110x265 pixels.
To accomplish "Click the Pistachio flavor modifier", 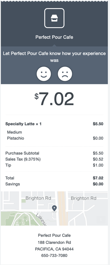I will [16, 138].
